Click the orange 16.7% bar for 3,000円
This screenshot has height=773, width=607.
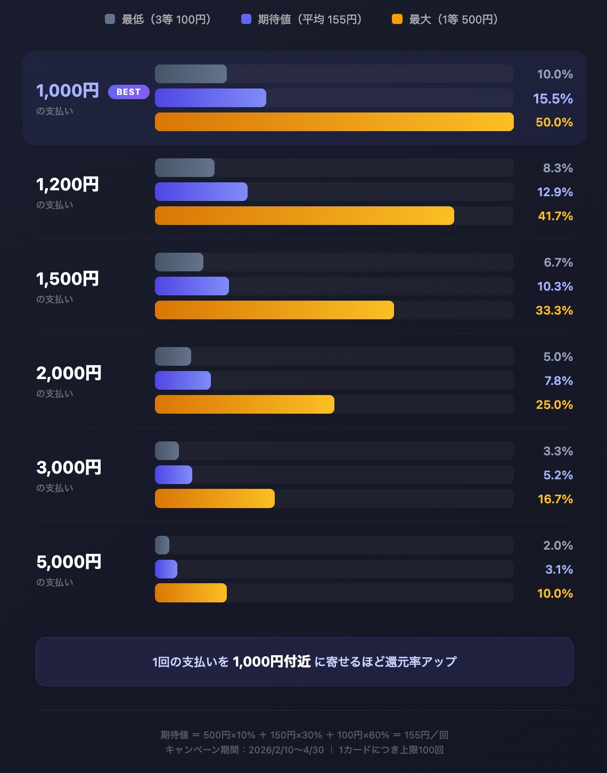coord(215,498)
